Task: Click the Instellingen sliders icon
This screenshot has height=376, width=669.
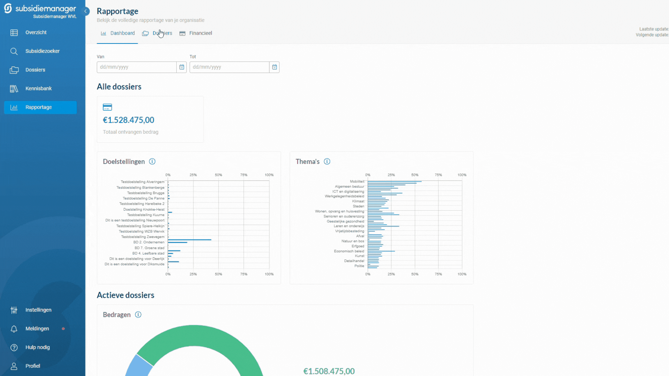Action: (x=14, y=310)
